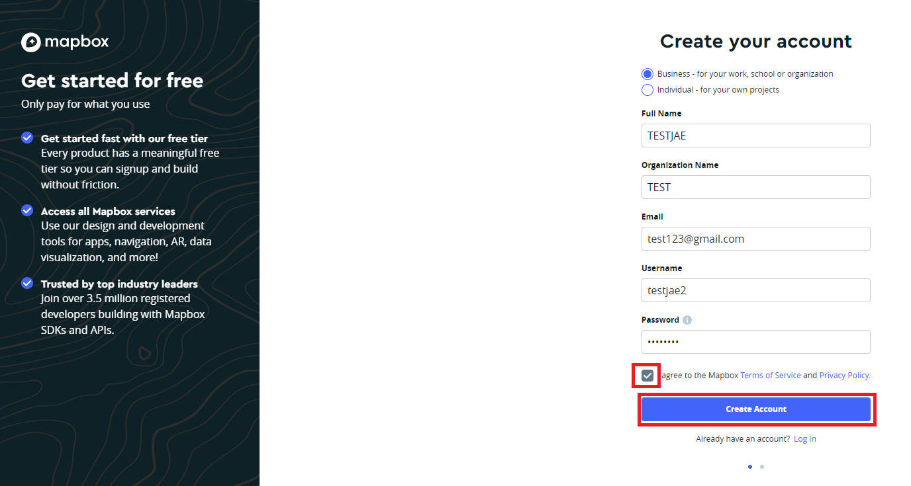Click the Password input field

click(756, 342)
